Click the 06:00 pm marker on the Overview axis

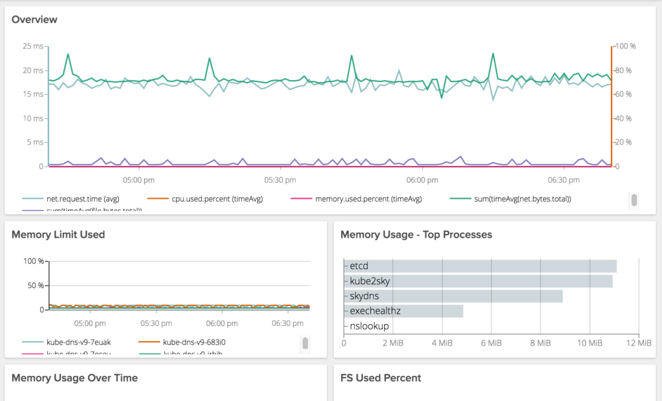[422, 180]
